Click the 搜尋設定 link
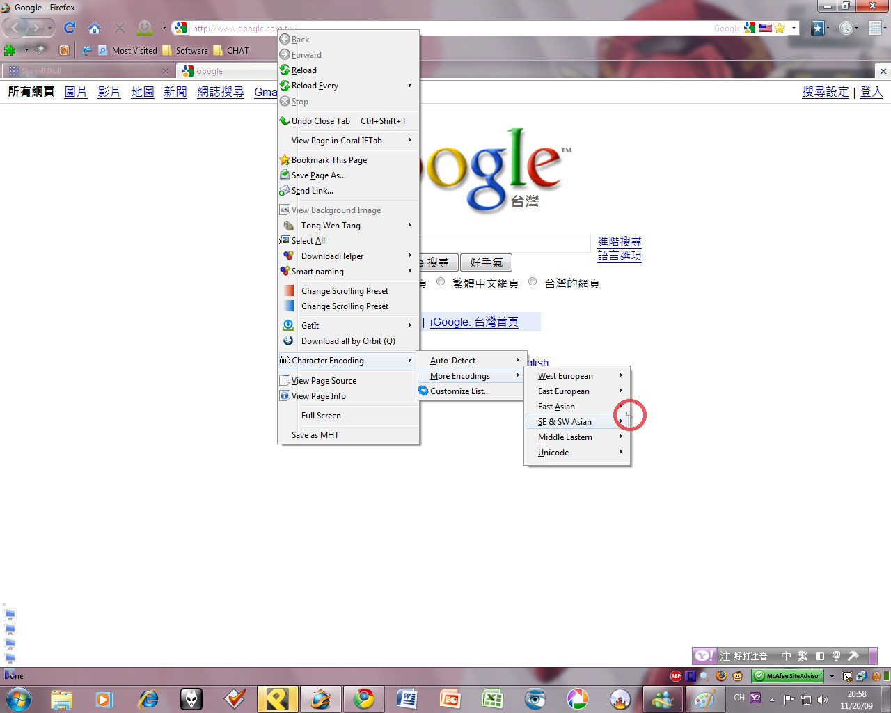 click(826, 92)
